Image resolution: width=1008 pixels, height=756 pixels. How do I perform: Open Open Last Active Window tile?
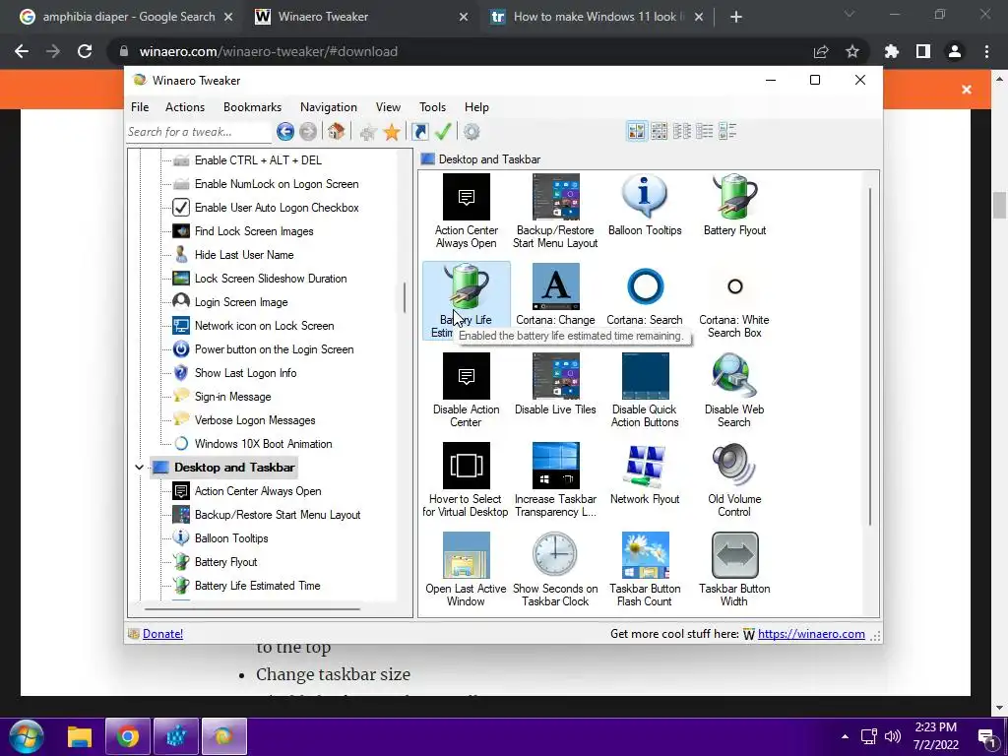(466, 570)
